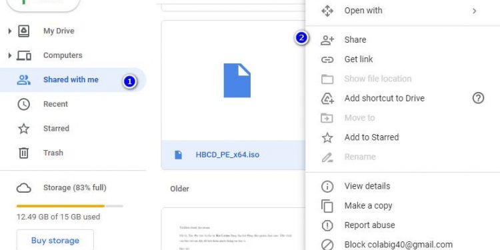Click the Move to folder icon
The width and height of the screenshot is (500, 250).
(327, 118)
